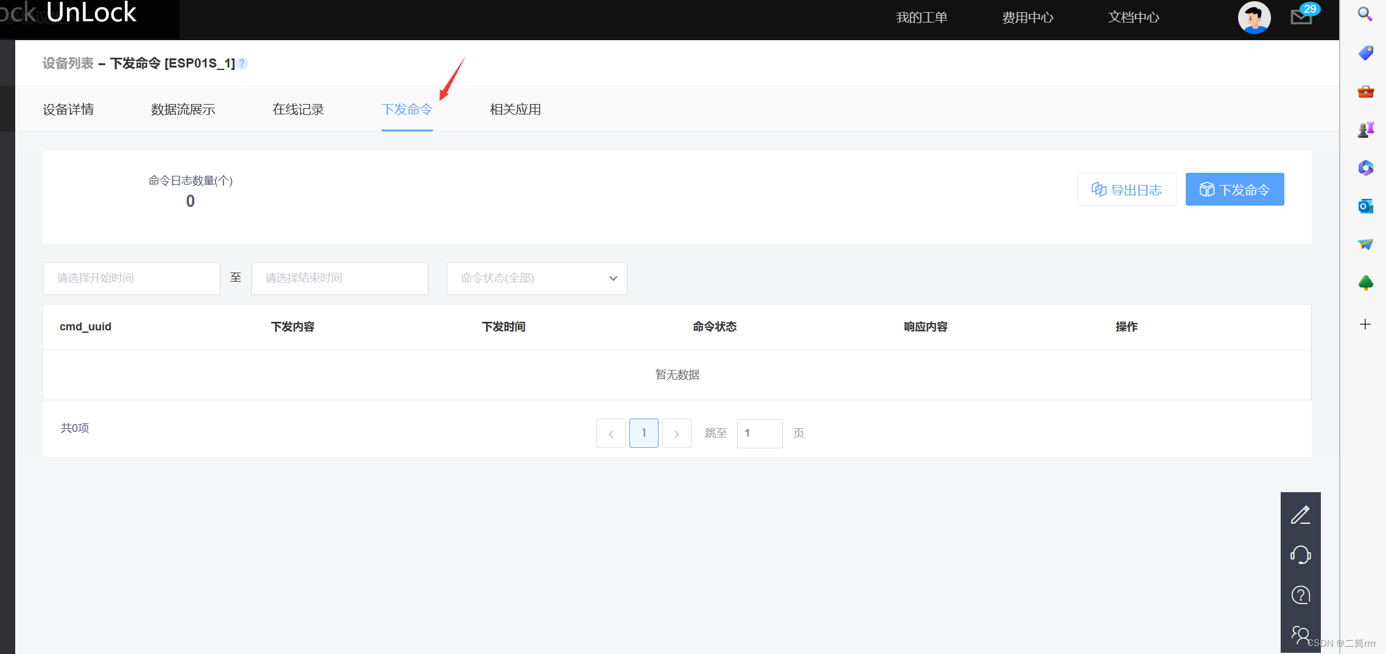Screen dimensions: 1386x654
Task: Go to next page arrow
Action: coord(677,433)
